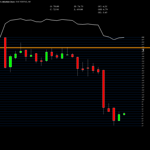Click the OL: 1.45 reading
Viewport: 150px width, 150px height.
coord(103,13)
